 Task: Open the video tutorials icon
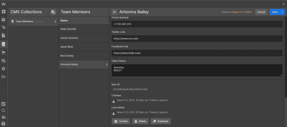tap(4, 117)
